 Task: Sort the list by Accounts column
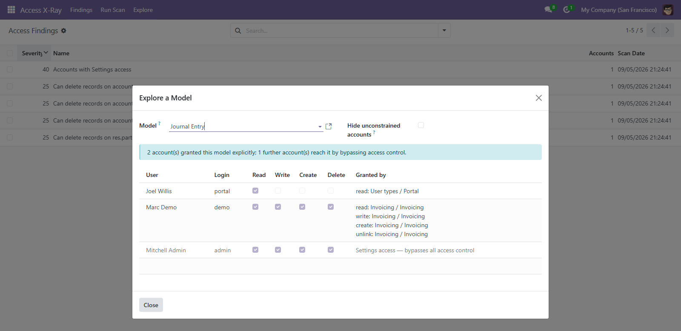pyautogui.click(x=601, y=53)
